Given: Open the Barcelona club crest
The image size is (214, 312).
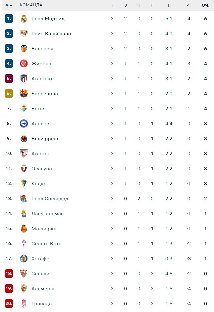Looking at the screenshot, I should (x=24, y=94).
